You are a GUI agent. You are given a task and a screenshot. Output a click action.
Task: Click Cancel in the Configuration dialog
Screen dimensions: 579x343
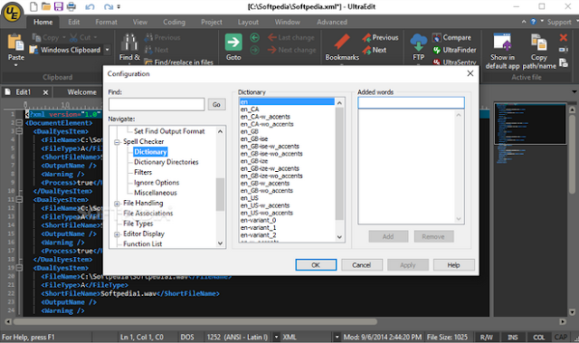pos(362,265)
